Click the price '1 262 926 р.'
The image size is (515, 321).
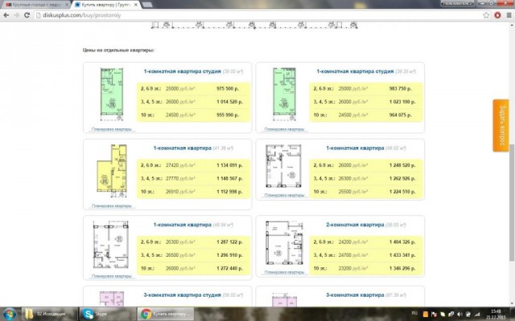402,178
